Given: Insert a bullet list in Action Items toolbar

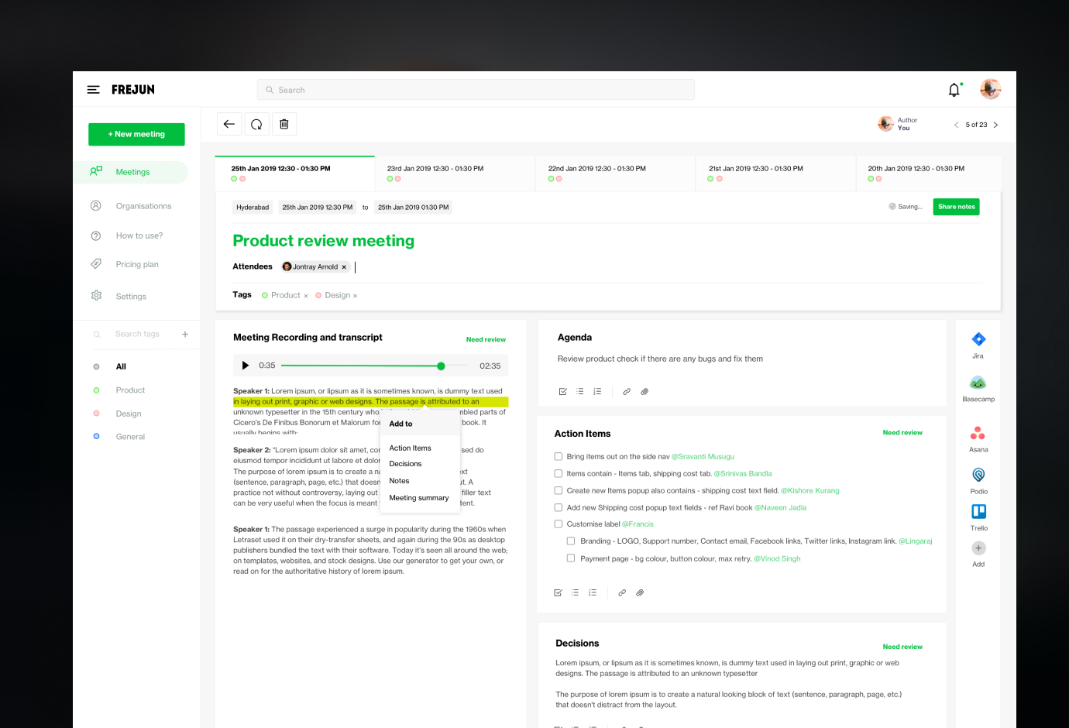Looking at the screenshot, I should pos(575,592).
